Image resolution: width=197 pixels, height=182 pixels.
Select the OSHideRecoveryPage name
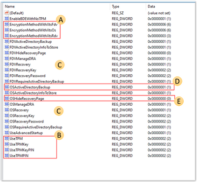pyautogui.click(x=27, y=99)
